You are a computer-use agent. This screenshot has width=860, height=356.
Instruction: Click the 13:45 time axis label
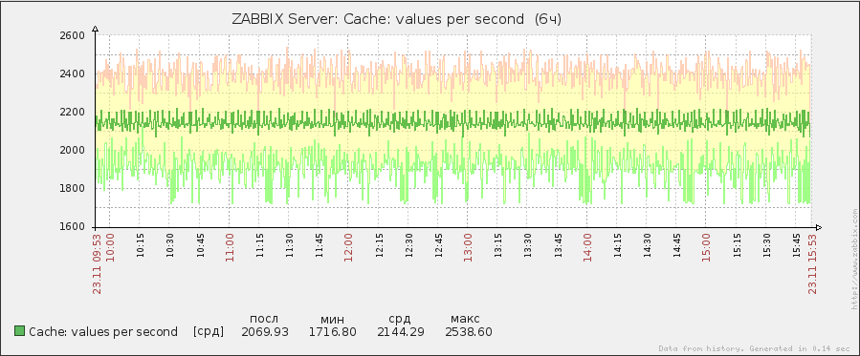click(558, 245)
